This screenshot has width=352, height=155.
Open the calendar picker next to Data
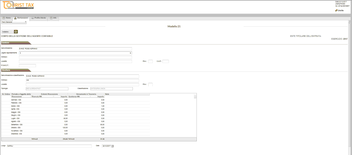coord(113,146)
